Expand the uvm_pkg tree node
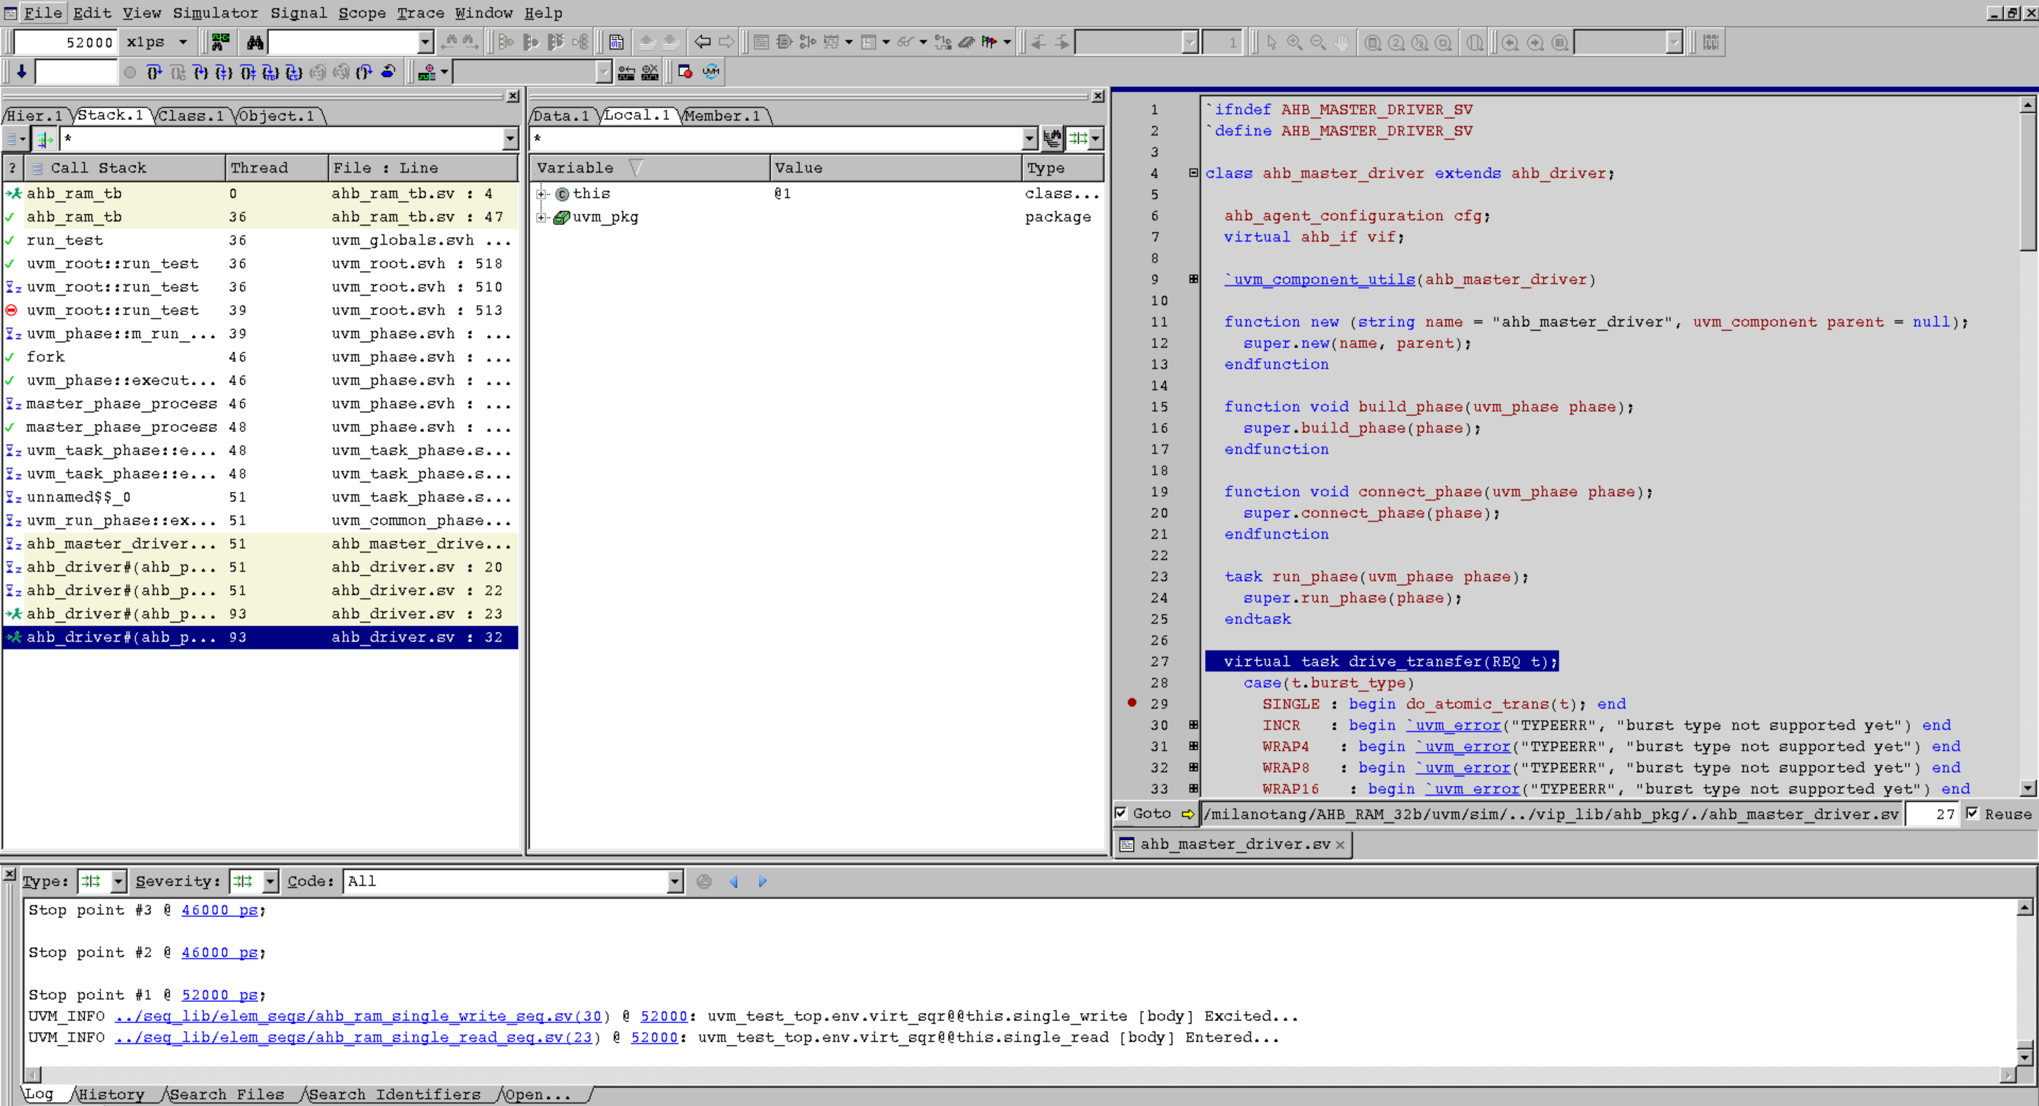Screen dimensions: 2039x1106 (x=542, y=217)
